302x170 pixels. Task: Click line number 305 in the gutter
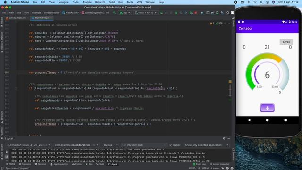pyautogui.click(x=7, y=72)
